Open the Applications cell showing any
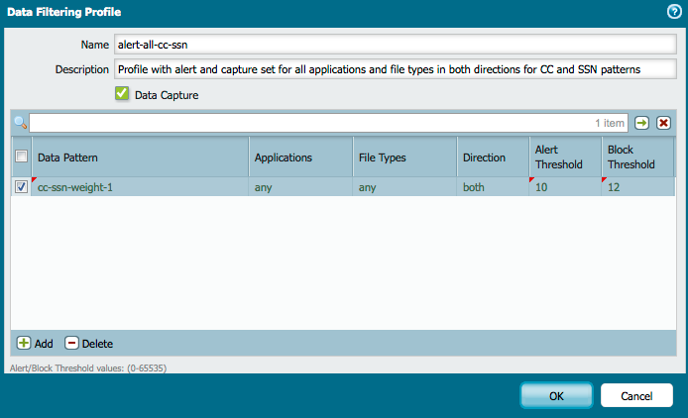The image size is (688, 418). [x=297, y=187]
